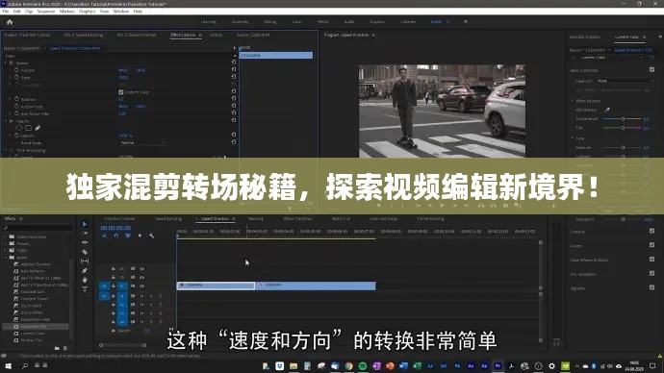Image resolution: width=664 pixels, height=373 pixels.
Task: Expand the Presets folder in Effects
Action: coord(6,243)
